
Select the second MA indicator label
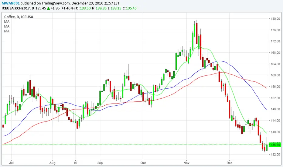[x=7, y=26]
